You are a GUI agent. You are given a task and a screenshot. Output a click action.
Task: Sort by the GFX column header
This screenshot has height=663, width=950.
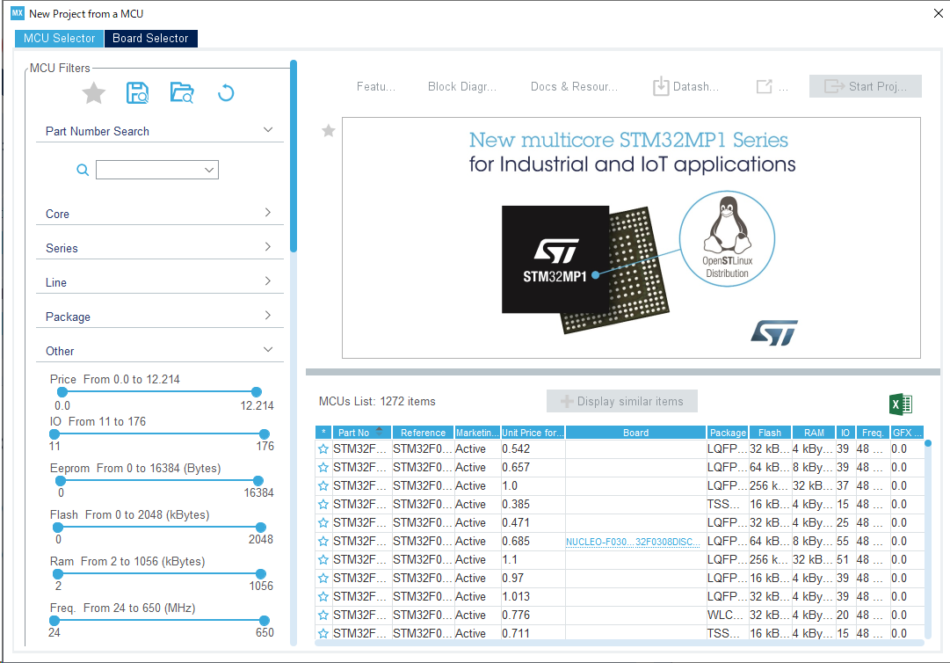click(x=907, y=432)
